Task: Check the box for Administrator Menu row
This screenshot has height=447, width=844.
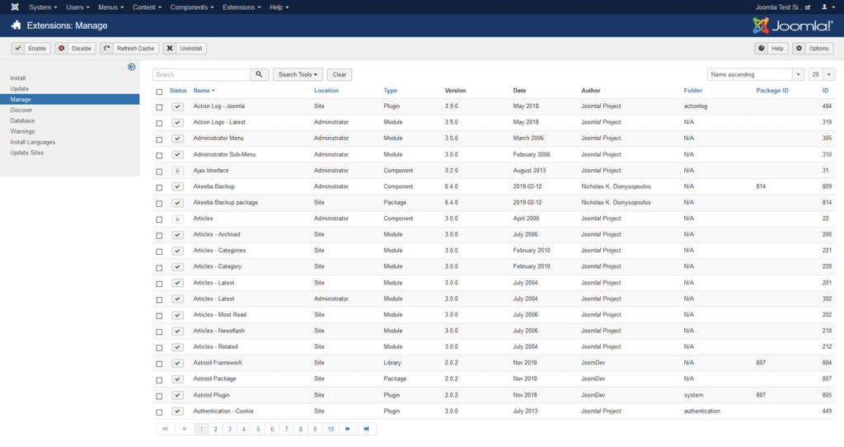Action: coord(159,139)
